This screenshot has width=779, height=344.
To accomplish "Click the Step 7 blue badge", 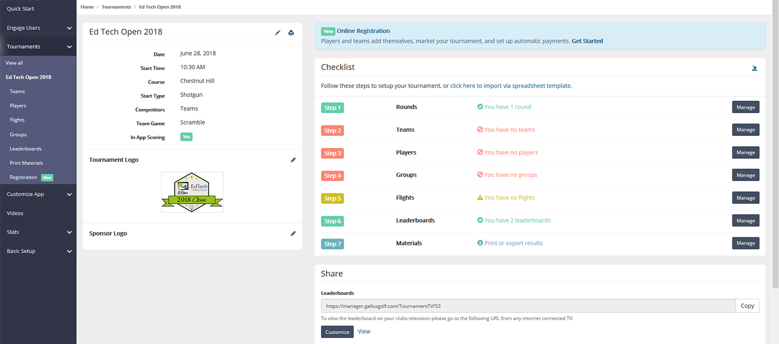I will [332, 244].
